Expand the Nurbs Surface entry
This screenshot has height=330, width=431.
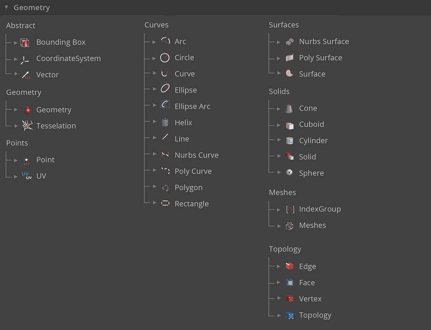point(279,41)
